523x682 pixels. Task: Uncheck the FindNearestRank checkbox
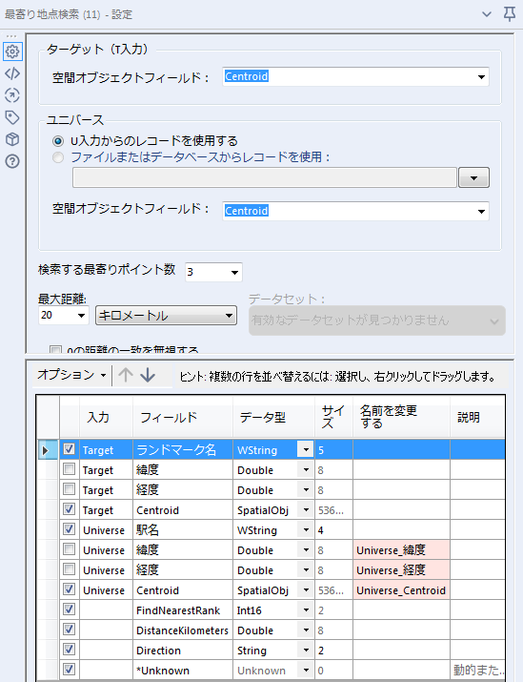[70, 609]
